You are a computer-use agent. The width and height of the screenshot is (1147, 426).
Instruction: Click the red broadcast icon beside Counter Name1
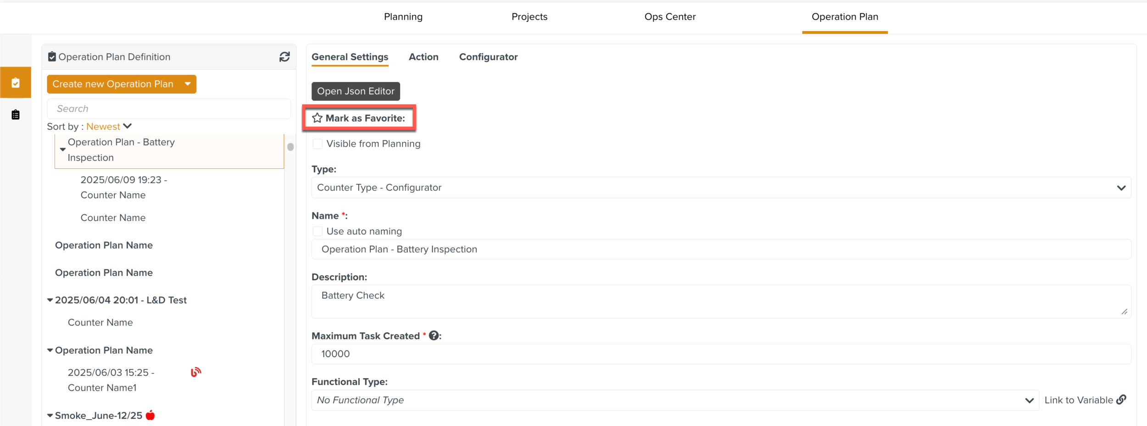click(196, 372)
